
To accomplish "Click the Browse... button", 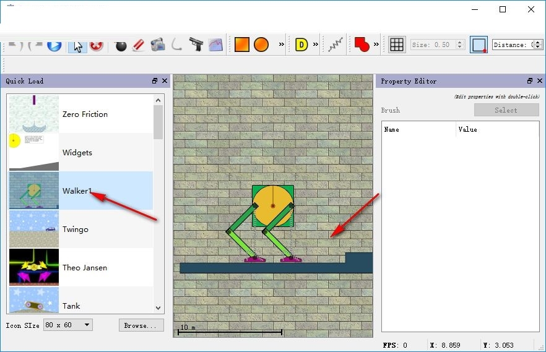I will pos(141,325).
